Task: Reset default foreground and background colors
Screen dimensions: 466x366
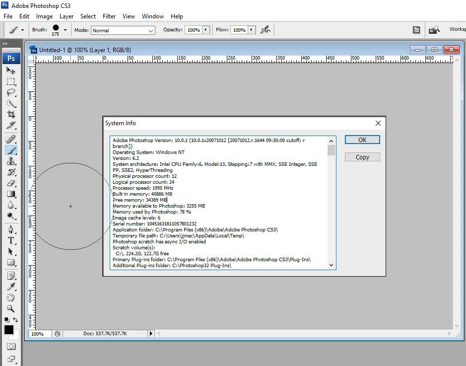Action: tap(6, 320)
